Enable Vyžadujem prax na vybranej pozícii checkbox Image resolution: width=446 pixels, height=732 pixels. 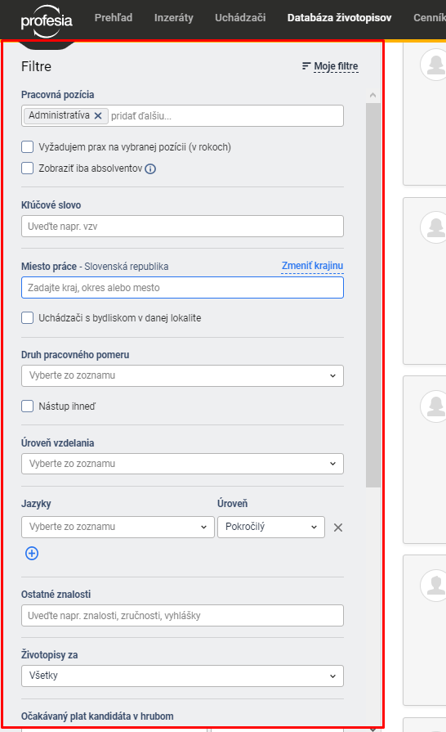(x=28, y=147)
